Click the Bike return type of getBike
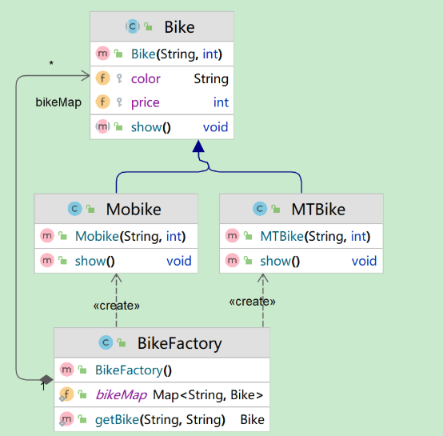This screenshot has height=436, width=443. [253, 420]
